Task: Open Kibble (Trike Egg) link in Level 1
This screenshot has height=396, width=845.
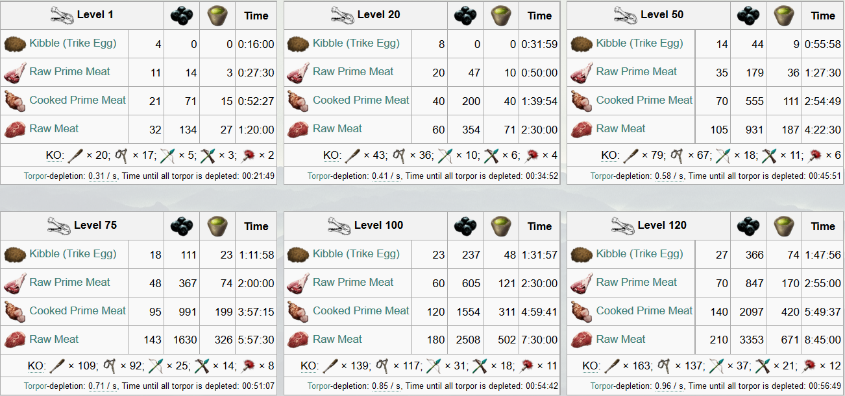Action: point(73,43)
